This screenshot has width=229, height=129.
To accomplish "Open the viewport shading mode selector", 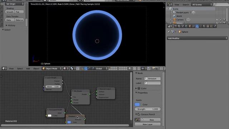I will pyautogui.click(x=65, y=68).
